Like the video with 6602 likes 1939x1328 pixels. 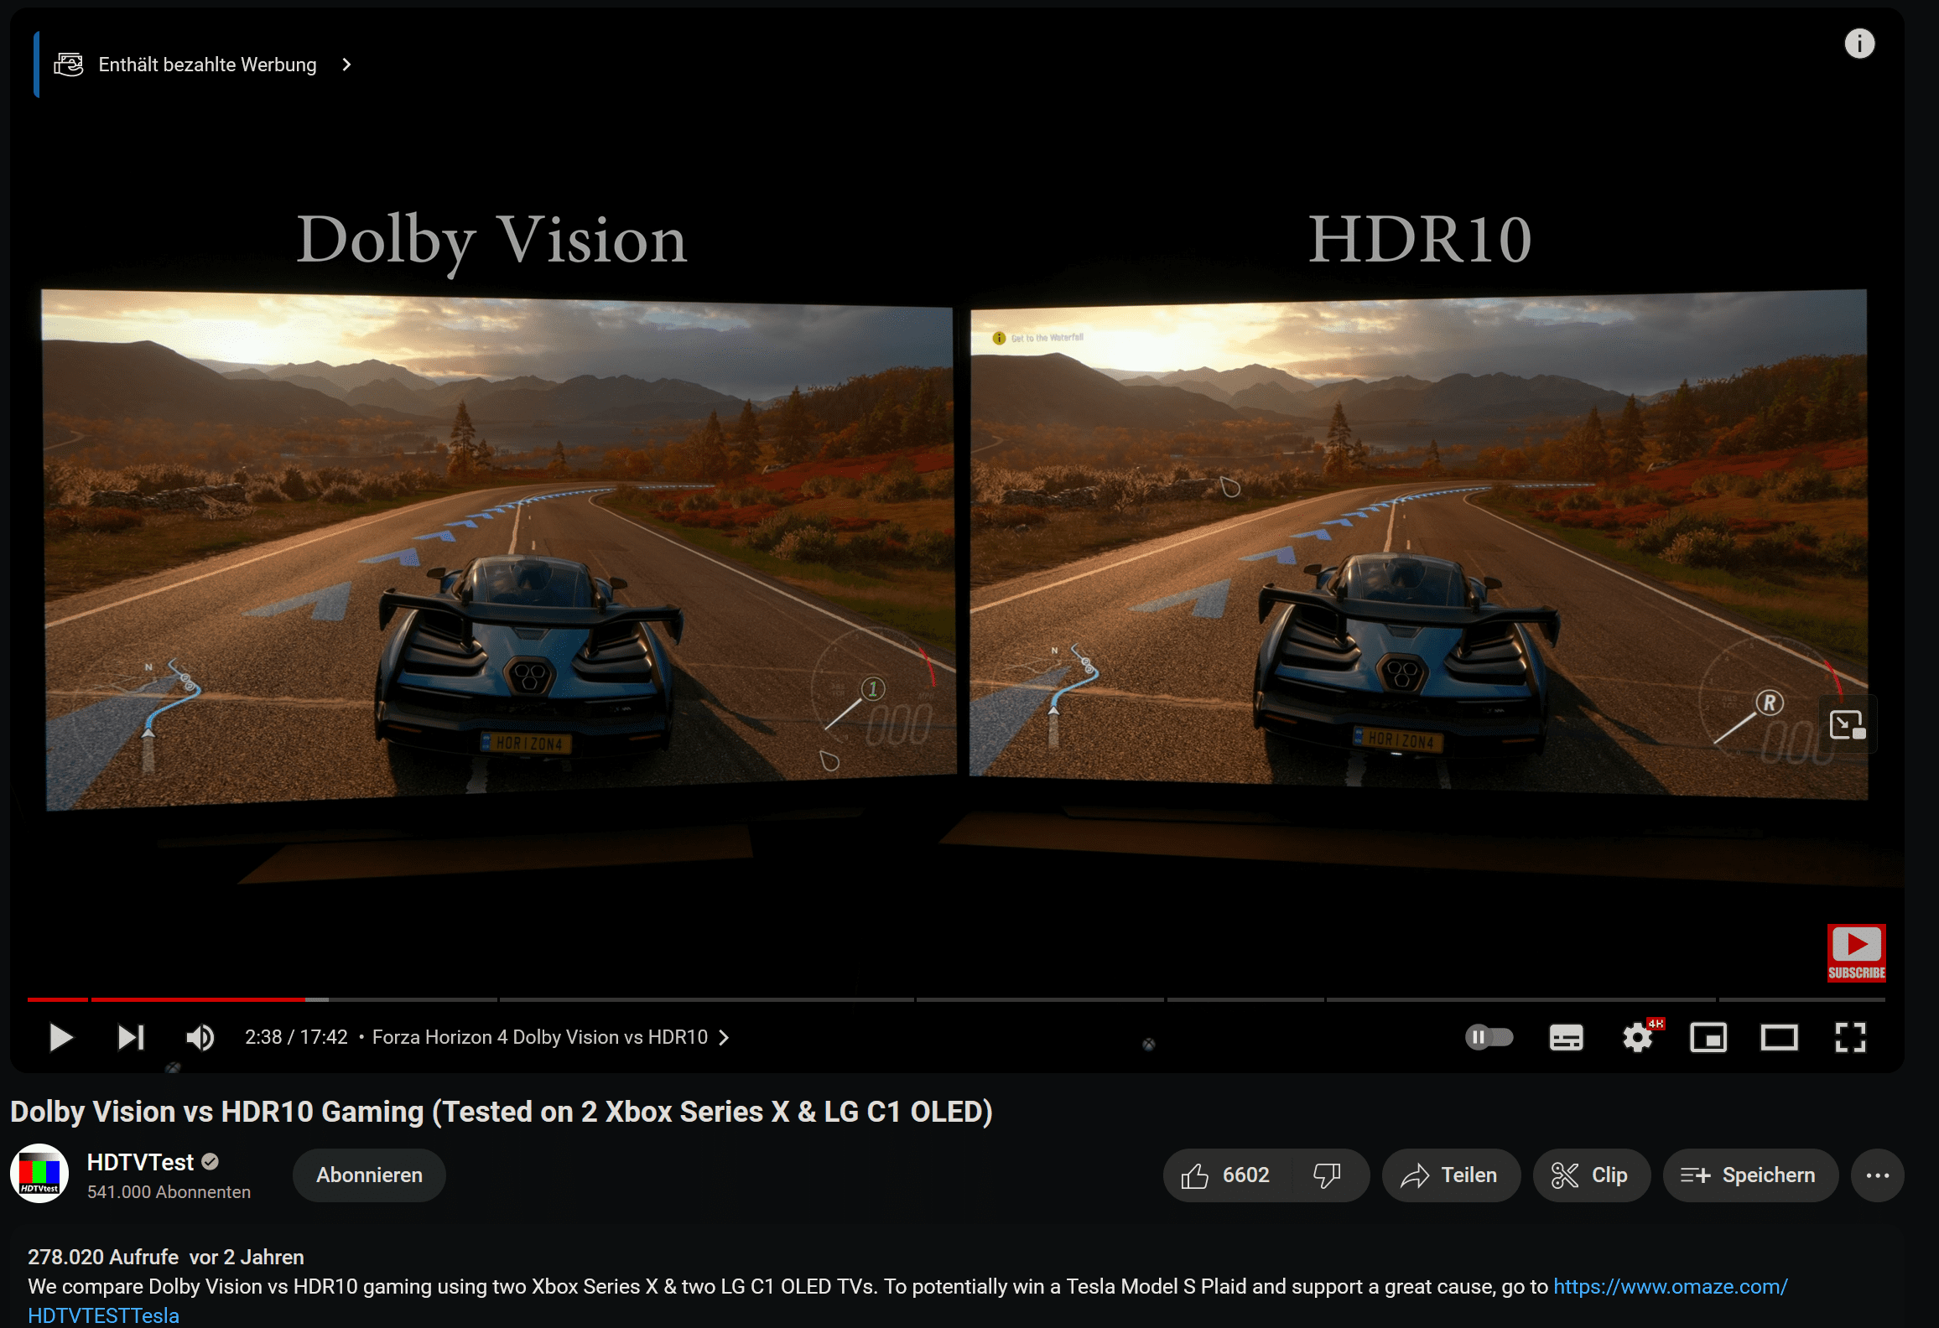pyautogui.click(x=1226, y=1175)
